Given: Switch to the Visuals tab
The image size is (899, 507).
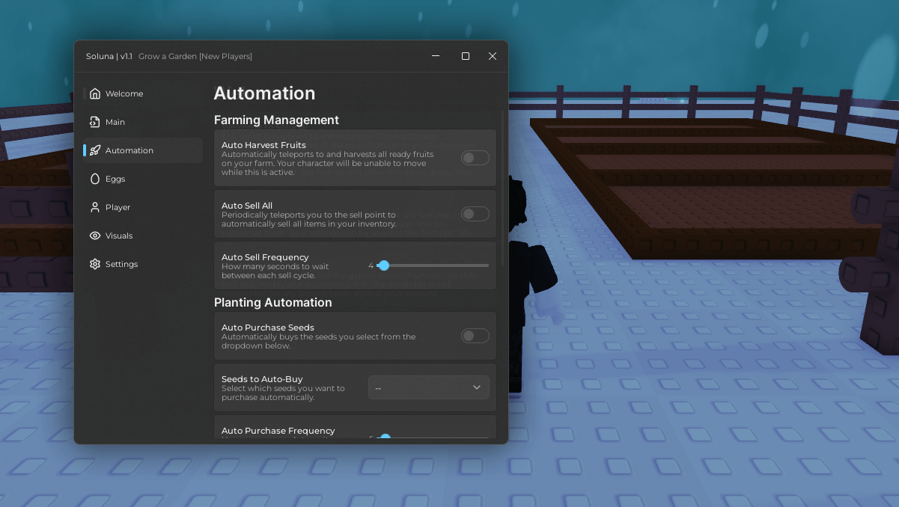Looking at the screenshot, I should tap(142, 236).
